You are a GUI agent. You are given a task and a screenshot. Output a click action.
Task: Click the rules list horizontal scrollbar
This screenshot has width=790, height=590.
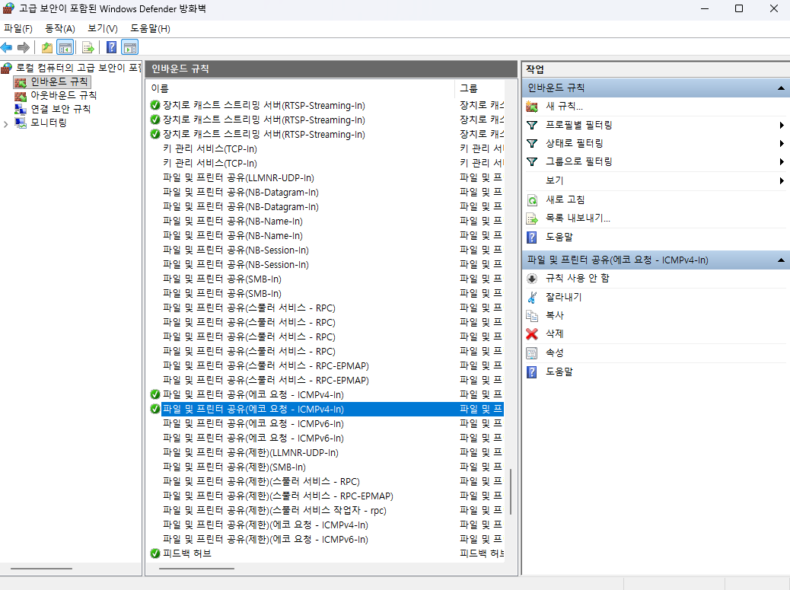tap(196, 569)
